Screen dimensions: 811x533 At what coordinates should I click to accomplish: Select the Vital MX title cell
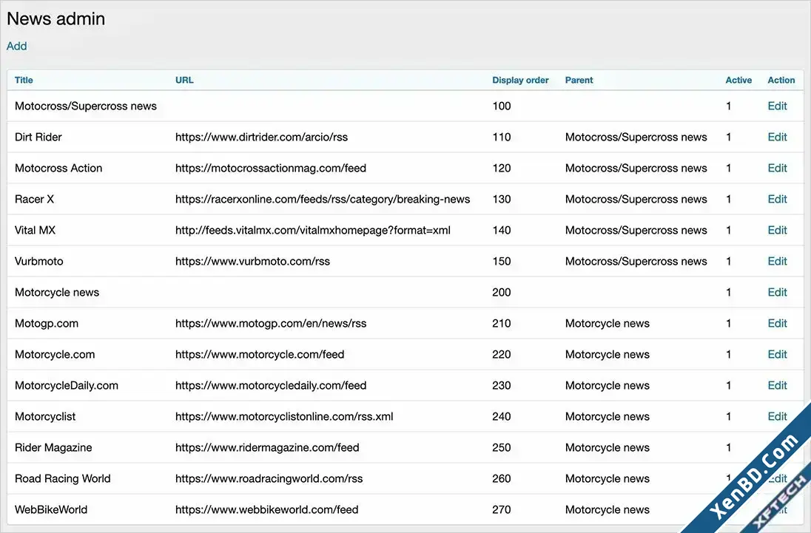(36, 230)
